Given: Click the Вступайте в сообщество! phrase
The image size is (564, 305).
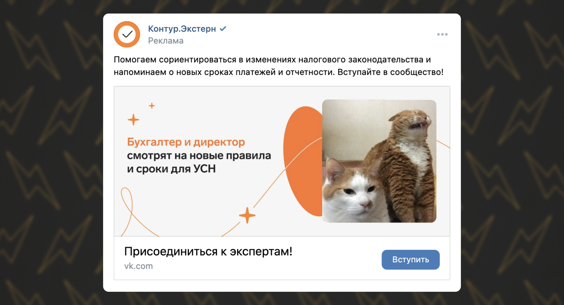Looking at the screenshot, I should (x=390, y=72).
